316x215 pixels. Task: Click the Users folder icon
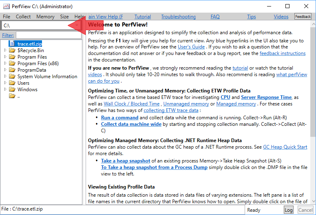pos(12,83)
